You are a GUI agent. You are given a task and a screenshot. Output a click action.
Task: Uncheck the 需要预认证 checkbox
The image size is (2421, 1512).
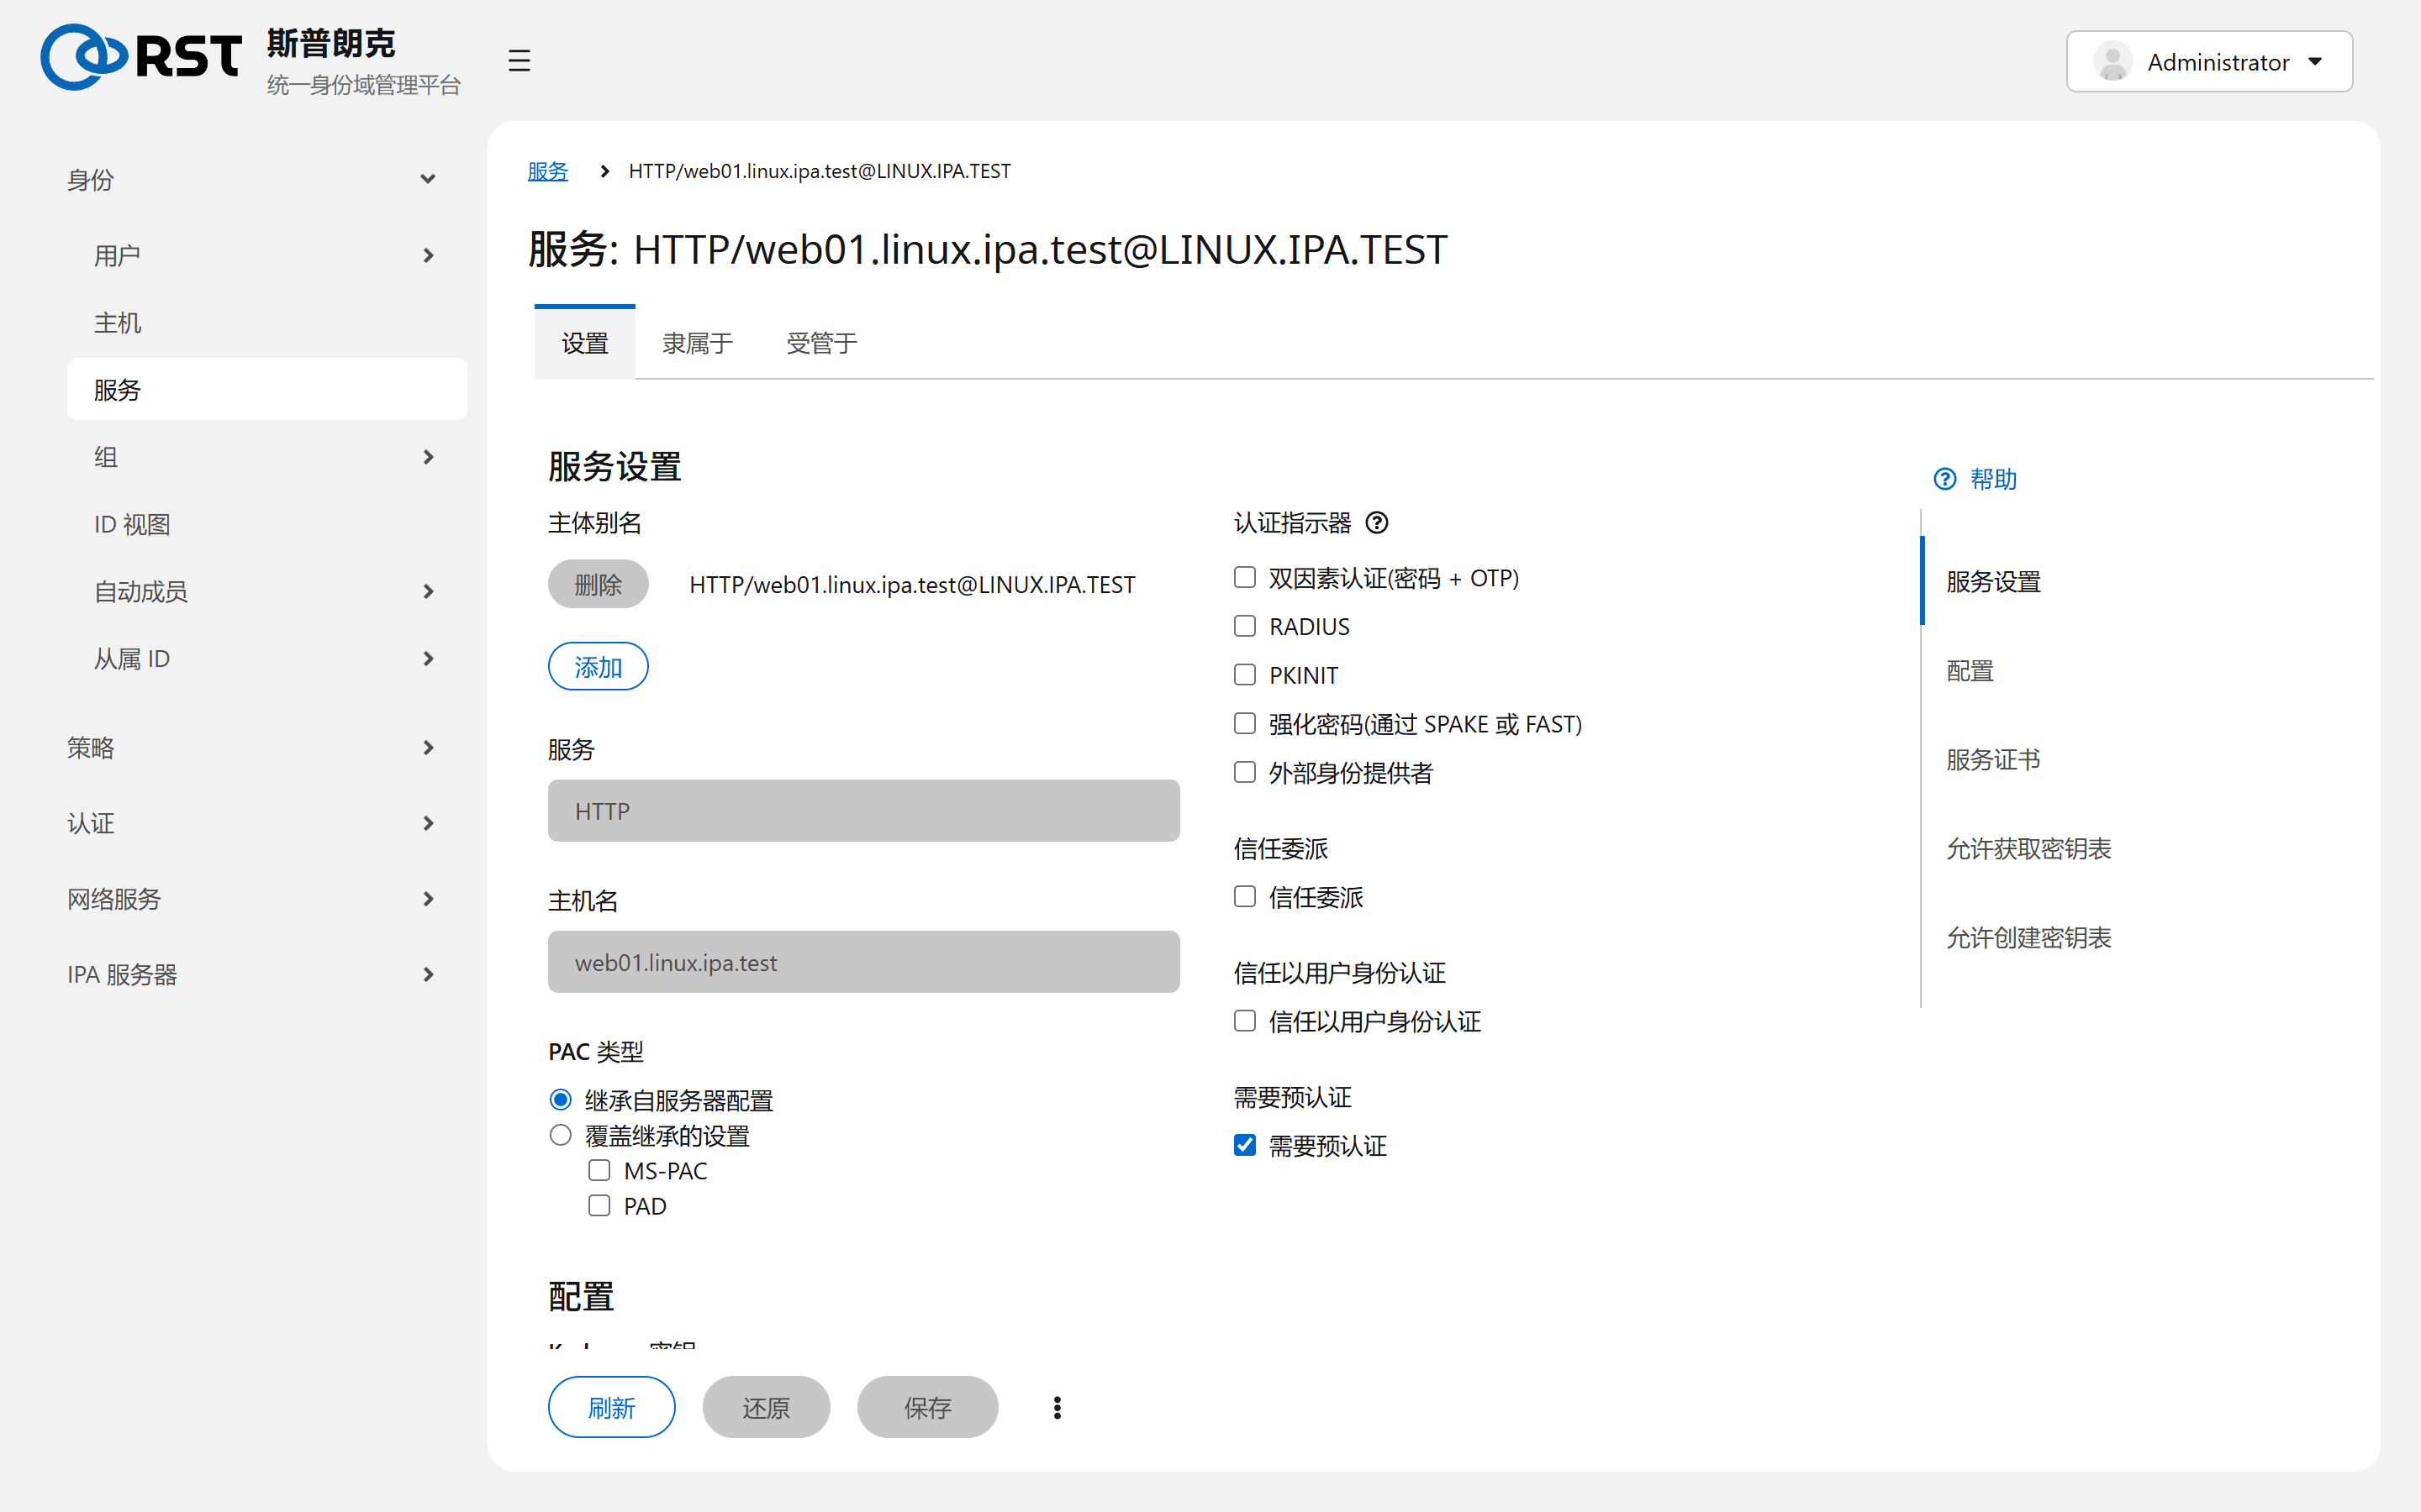coord(1244,1145)
